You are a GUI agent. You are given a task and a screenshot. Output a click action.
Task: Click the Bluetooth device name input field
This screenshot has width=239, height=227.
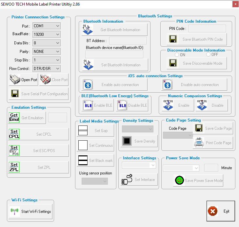pyautogui.click(x=114, y=54)
